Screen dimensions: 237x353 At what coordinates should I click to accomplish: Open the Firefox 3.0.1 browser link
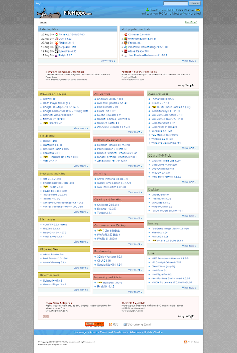(x=50, y=99)
